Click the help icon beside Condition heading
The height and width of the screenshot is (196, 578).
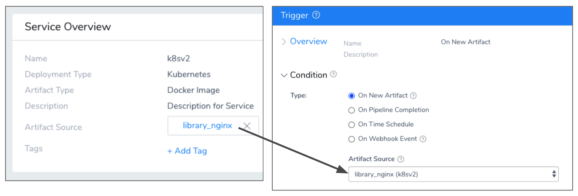click(x=333, y=74)
